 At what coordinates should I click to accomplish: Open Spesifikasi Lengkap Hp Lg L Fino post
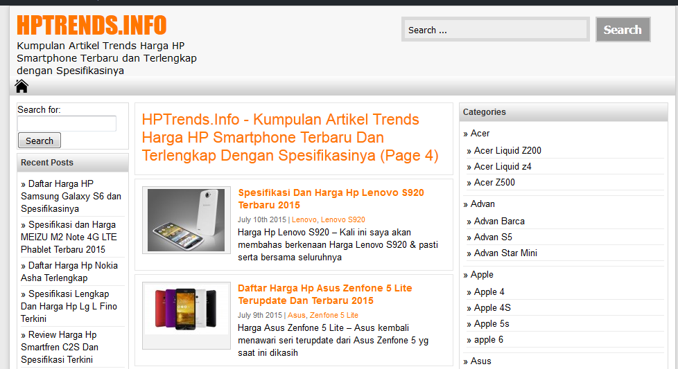pos(69,307)
